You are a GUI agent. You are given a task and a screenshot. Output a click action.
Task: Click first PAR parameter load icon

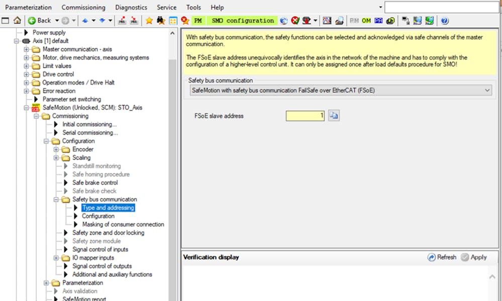click(x=122, y=21)
